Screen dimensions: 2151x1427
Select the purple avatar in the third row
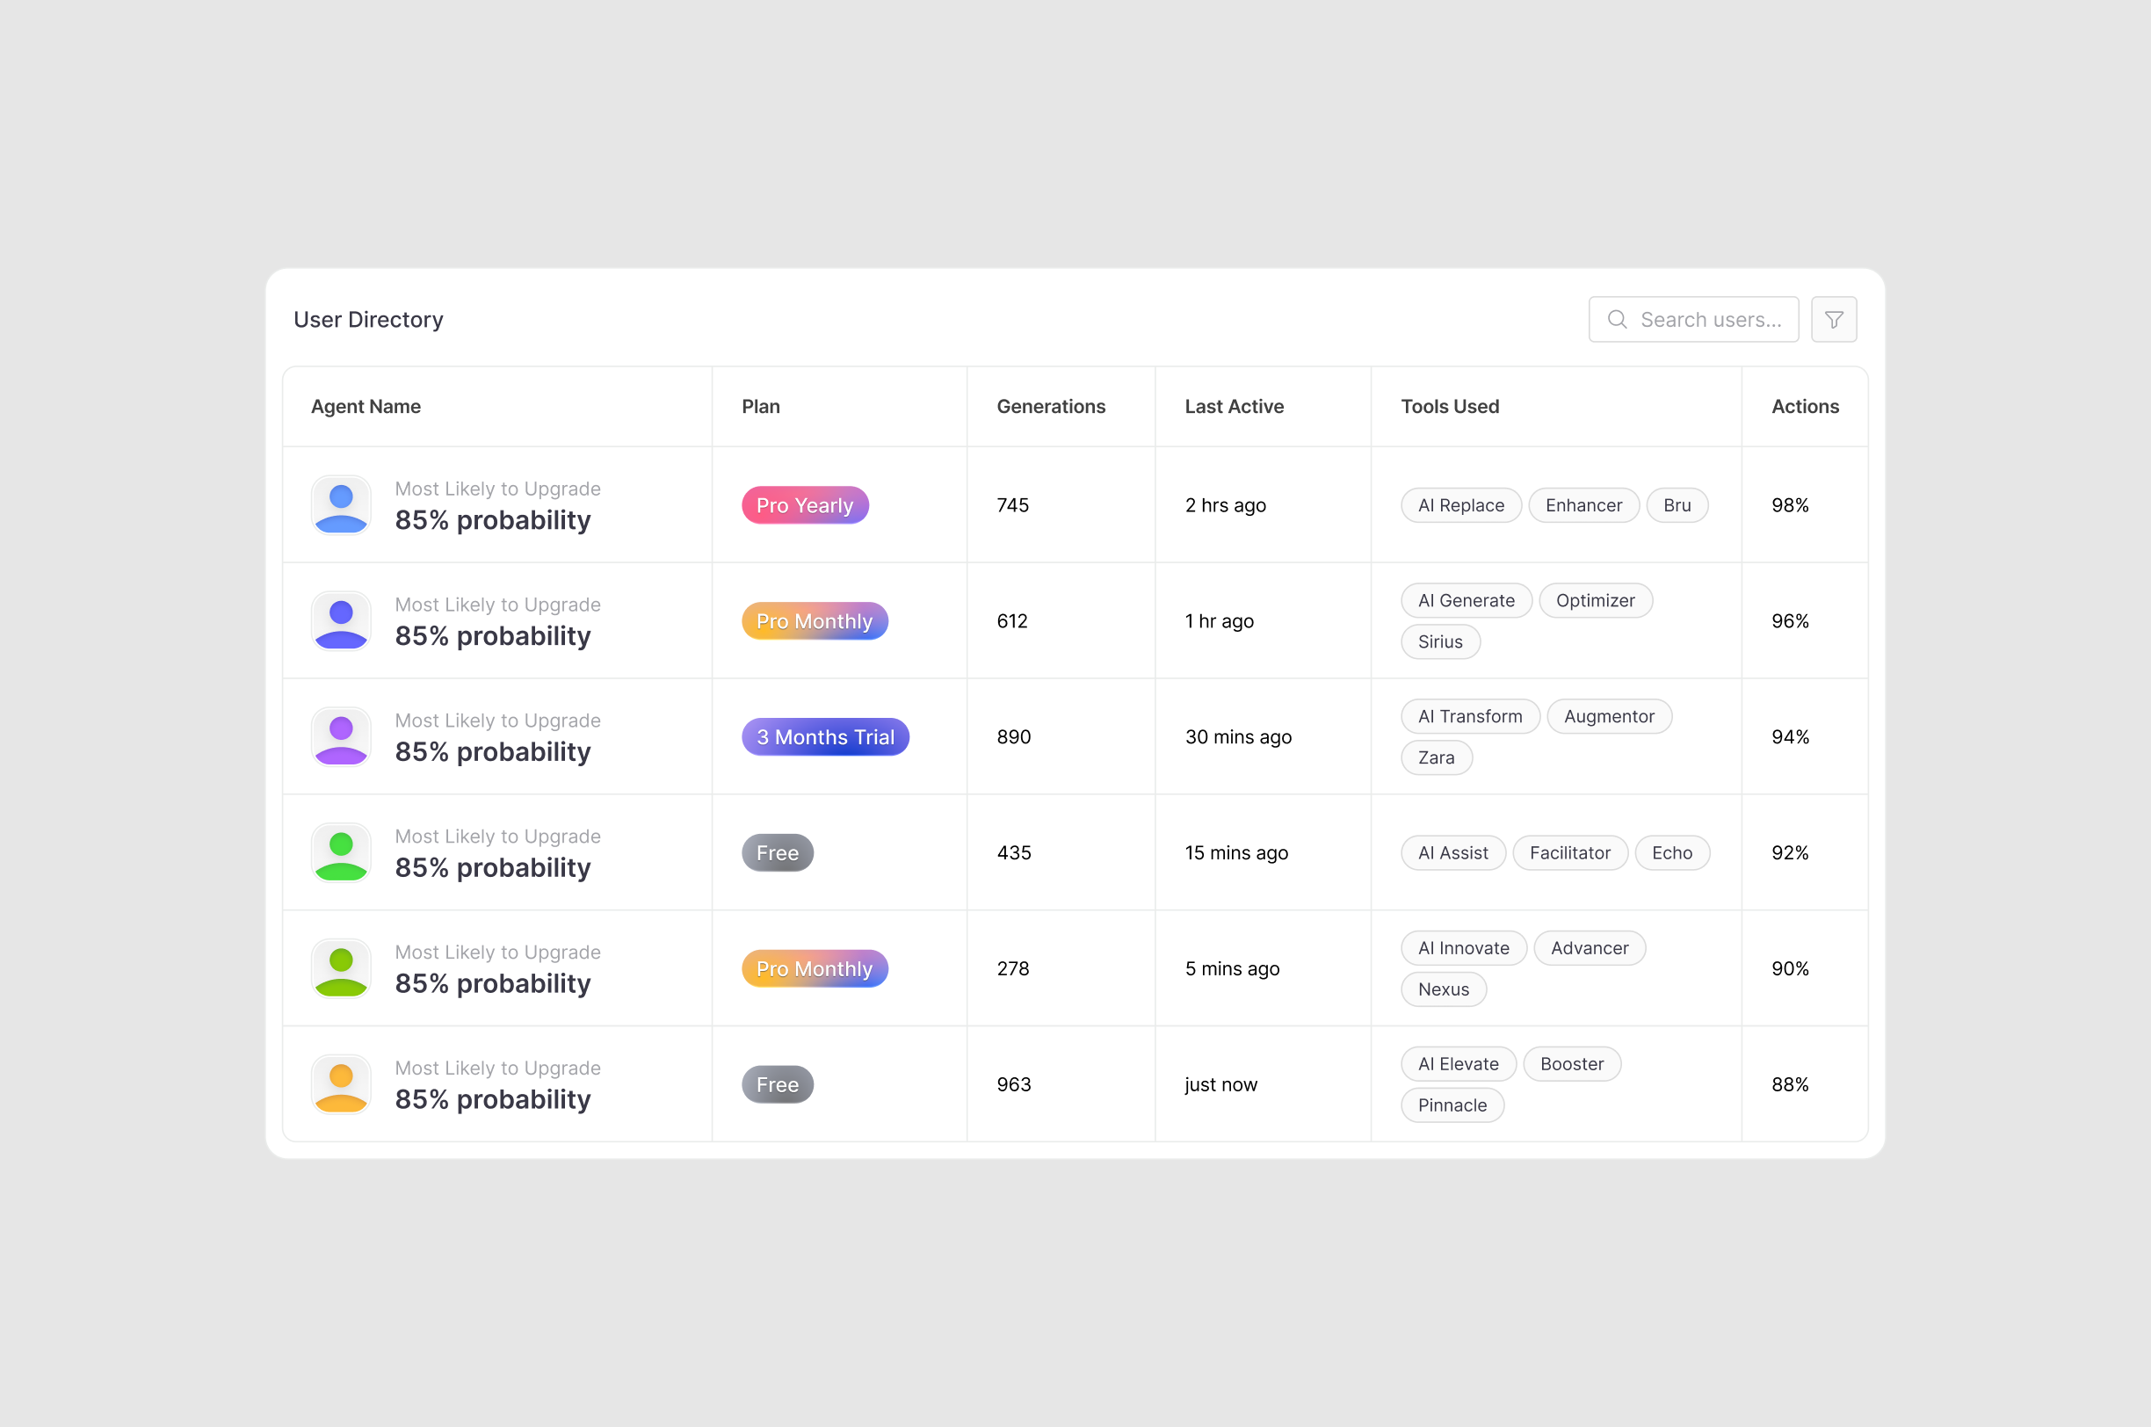point(340,736)
